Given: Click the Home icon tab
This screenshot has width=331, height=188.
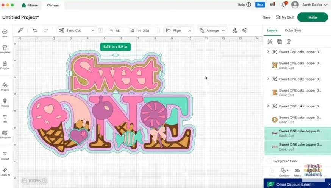Looking at the screenshot, I should [30, 5].
